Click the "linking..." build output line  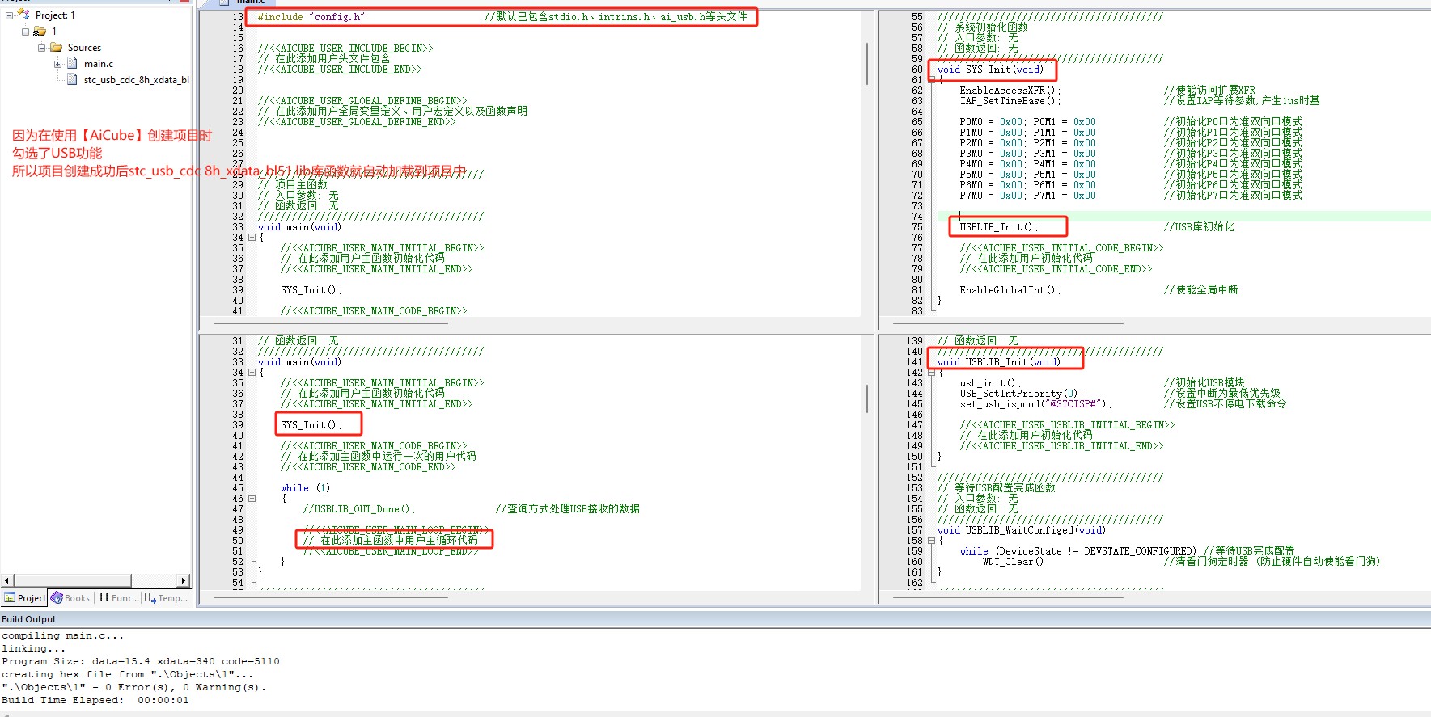coord(34,648)
